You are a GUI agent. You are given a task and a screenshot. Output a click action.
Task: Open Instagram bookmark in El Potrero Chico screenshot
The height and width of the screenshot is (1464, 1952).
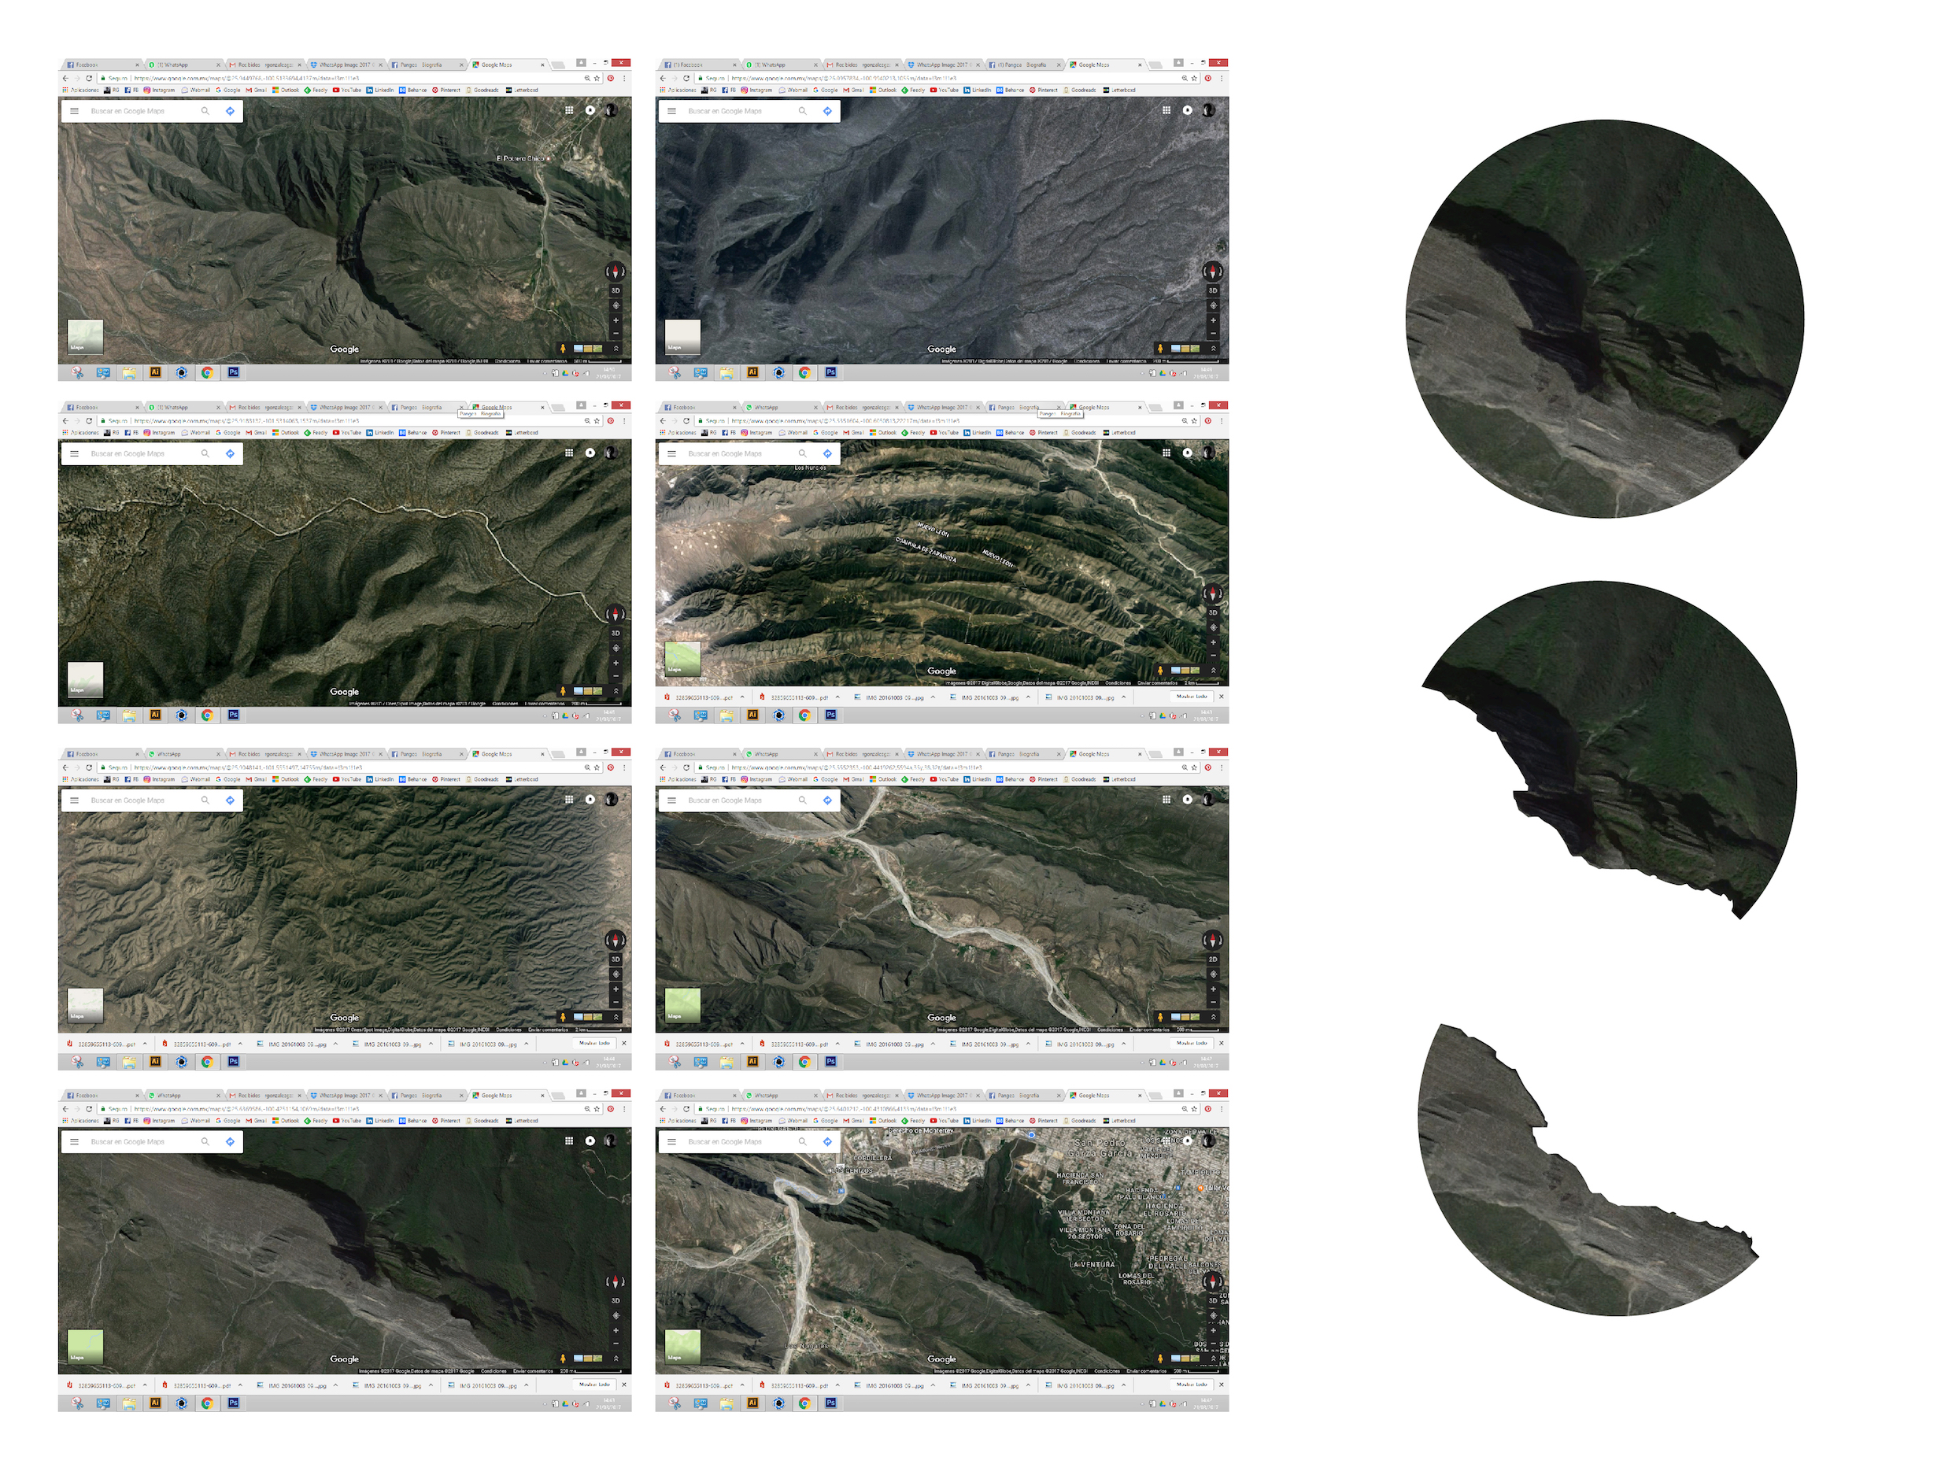point(160,90)
